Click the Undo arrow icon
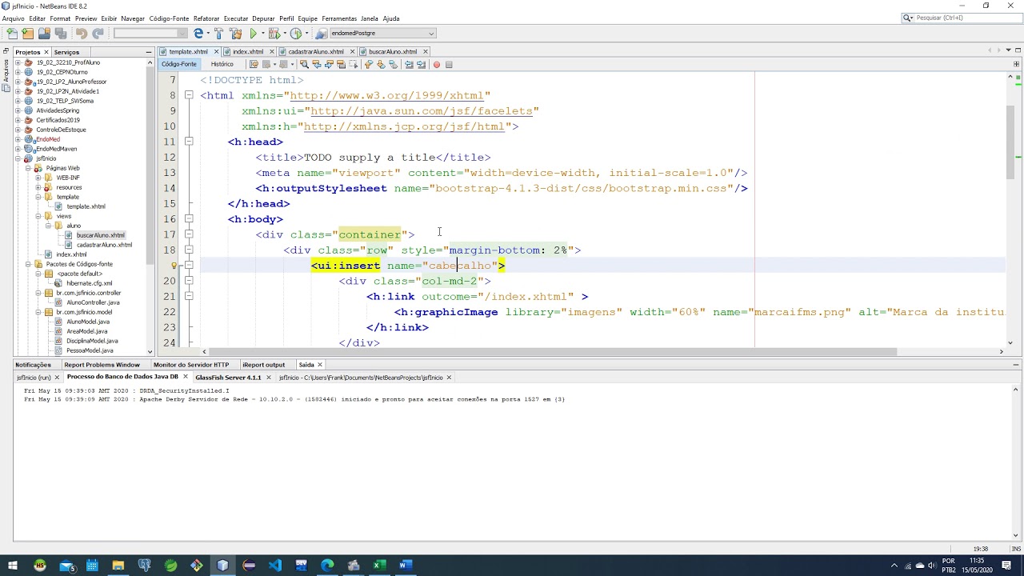This screenshot has height=576, width=1024. click(82, 34)
